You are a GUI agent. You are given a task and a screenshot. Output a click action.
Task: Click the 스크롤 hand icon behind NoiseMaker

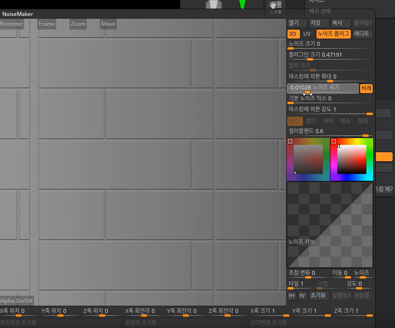(276, 7)
